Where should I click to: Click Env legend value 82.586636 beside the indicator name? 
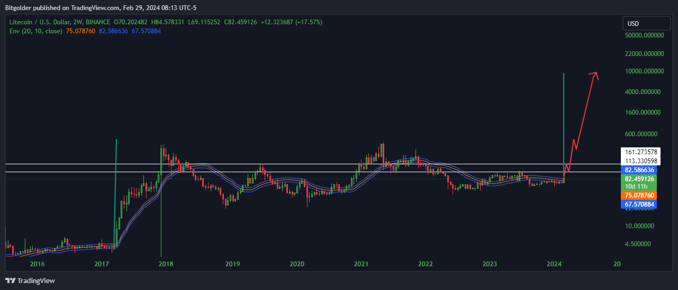coord(114,31)
